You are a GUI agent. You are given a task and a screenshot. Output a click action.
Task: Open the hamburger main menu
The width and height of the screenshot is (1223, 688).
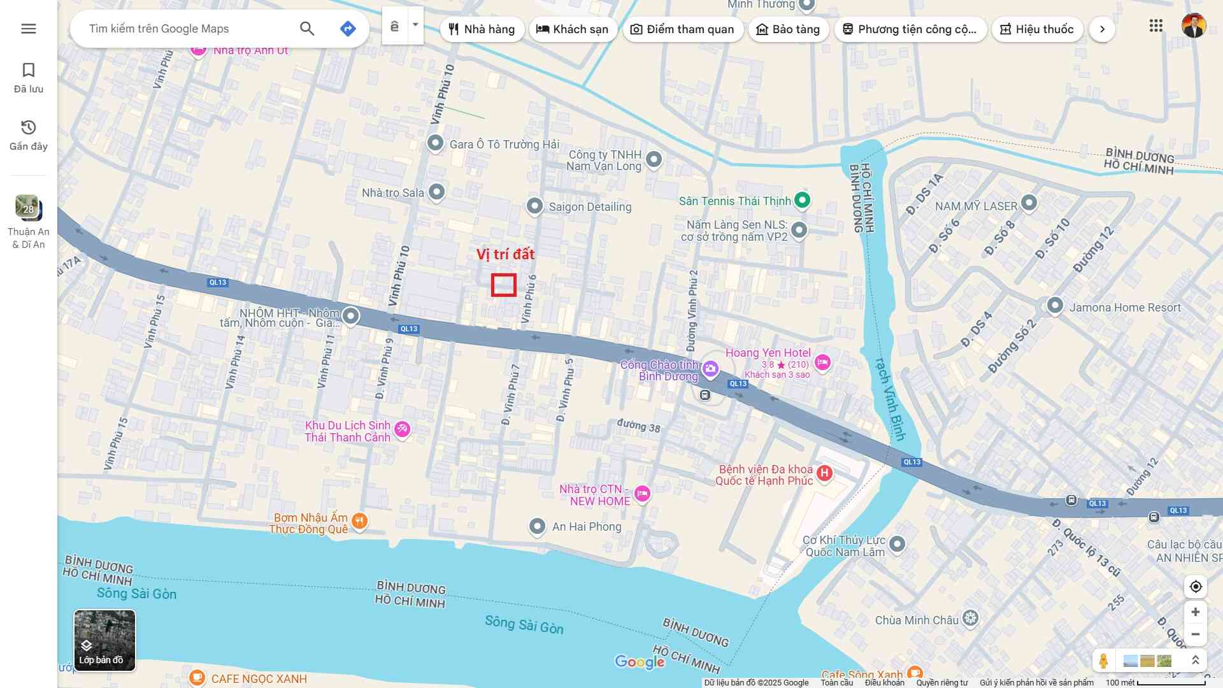coord(28,29)
